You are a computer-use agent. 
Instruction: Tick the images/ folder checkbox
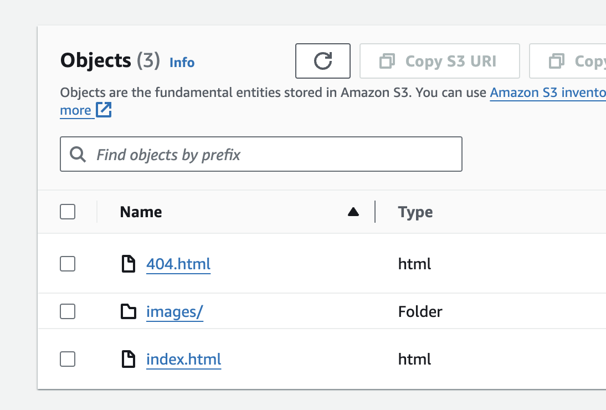68,312
